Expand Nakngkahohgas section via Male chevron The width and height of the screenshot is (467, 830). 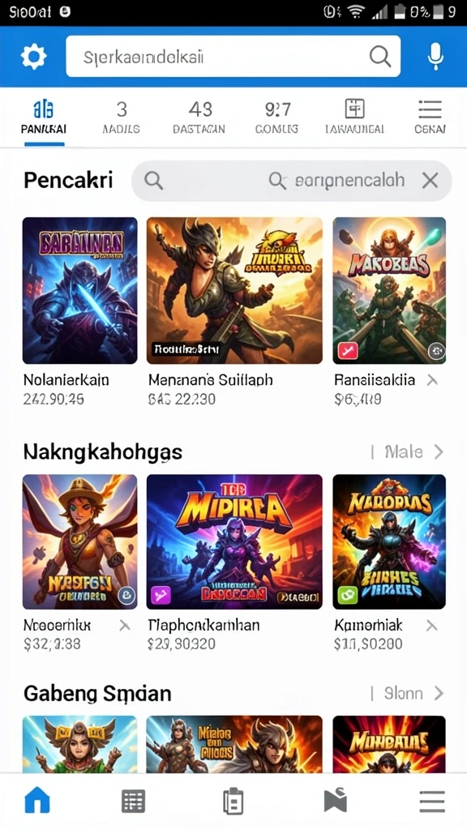439,452
